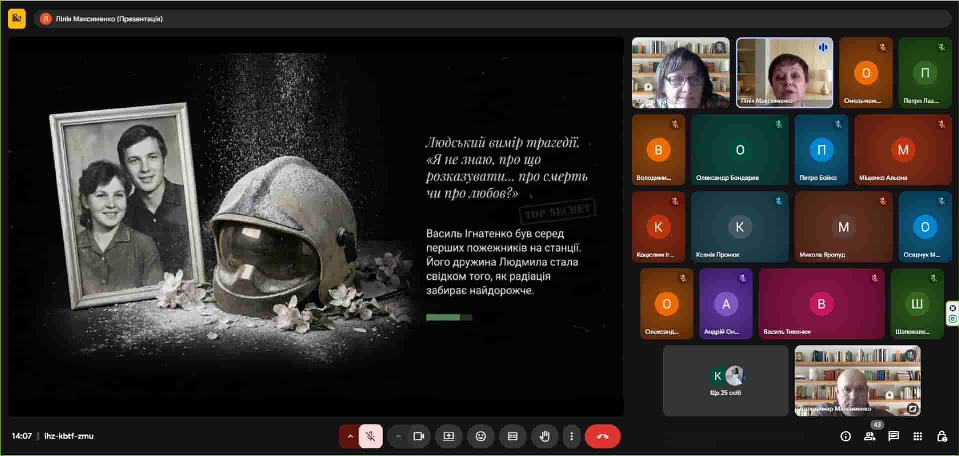
Task: Open more options three-dot menu
Action: [x=571, y=436]
